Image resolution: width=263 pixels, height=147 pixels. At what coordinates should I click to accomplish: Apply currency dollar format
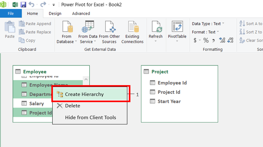[195, 40]
